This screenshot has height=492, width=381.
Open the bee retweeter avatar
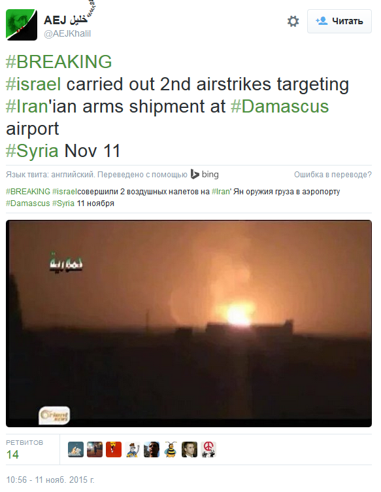click(171, 449)
